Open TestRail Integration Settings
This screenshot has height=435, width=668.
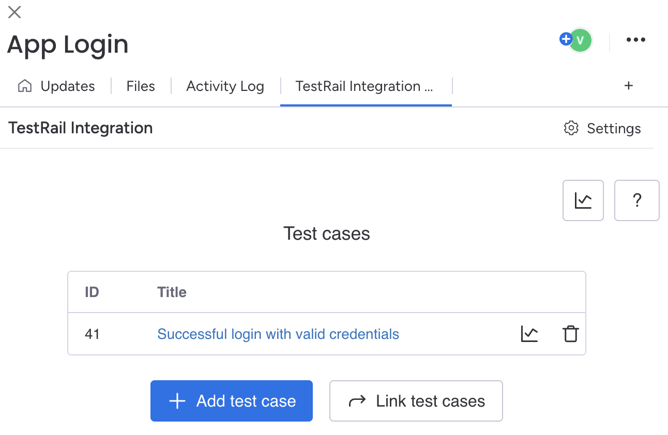click(x=602, y=128)
